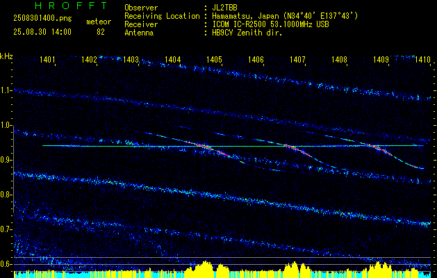Select the filename 2508301400.png
The image size is (437, 278).
point(42,19)
